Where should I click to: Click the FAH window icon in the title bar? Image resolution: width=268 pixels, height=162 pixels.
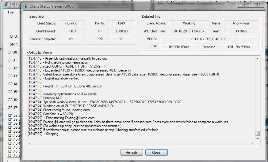tap(6, 4)
